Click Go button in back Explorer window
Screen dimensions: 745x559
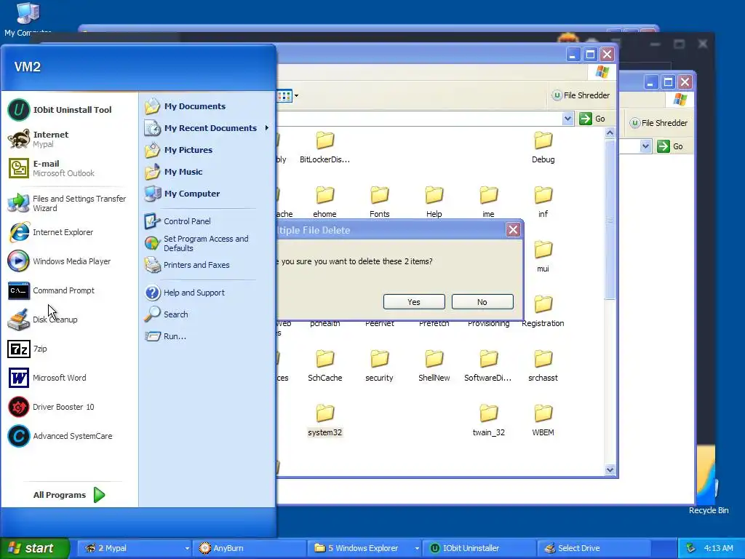pyautogui.click(x=670, y=146)
